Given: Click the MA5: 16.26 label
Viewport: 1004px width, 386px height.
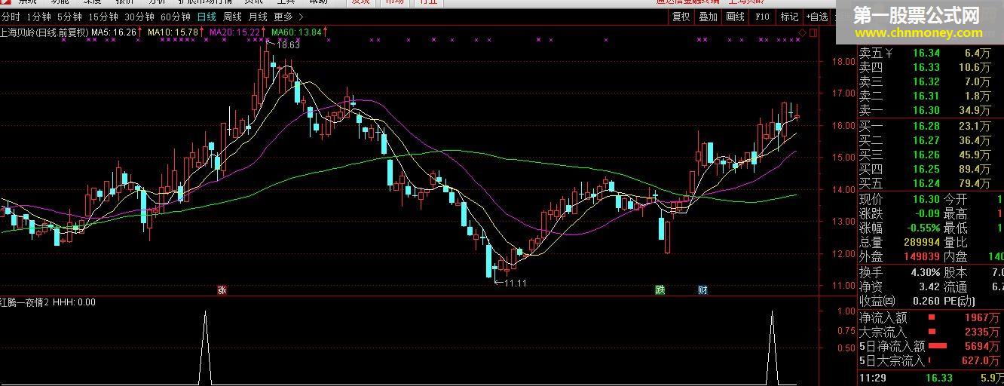Looking at the screenshot, I should tap(114, 32).
